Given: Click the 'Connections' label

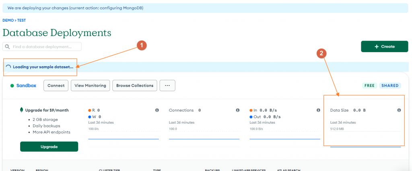Looking at the screenshot, I should [181, 110].
